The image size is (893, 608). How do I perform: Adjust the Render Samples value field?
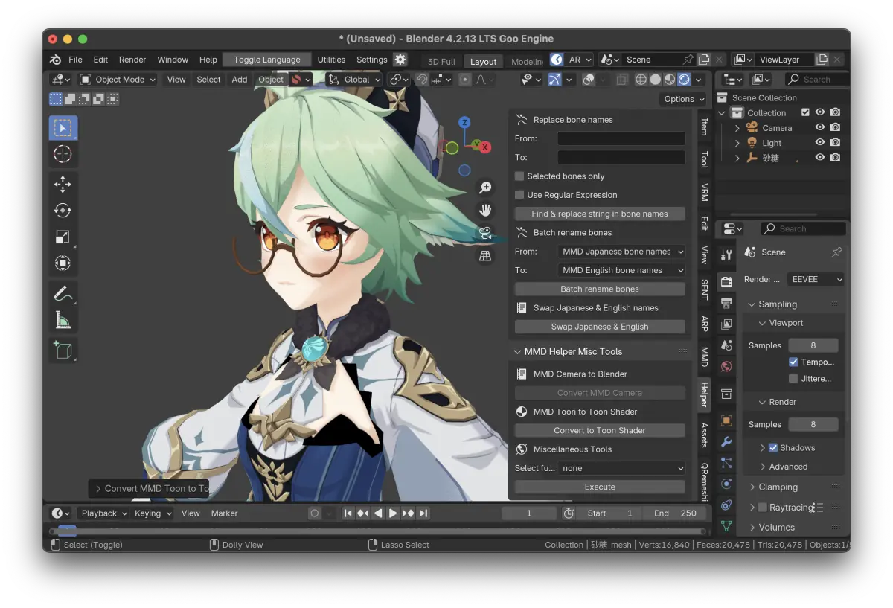pyautogui.click(x=813, y=424)
